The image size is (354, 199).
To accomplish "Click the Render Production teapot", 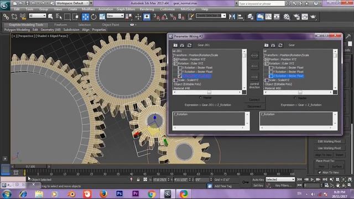I will [314, 17].
